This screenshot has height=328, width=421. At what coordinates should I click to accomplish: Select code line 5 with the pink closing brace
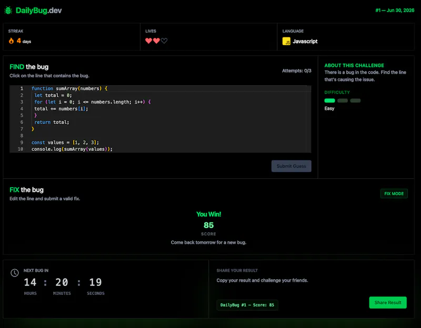pos(161,115)
